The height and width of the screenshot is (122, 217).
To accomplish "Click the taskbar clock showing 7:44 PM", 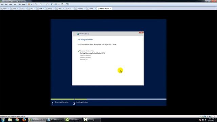I will coord(211,120).
